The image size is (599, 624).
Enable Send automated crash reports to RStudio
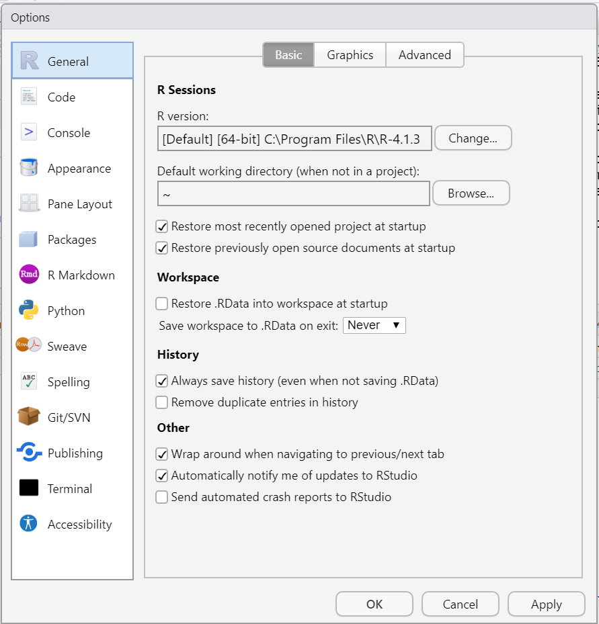pyautogui.click(x=161, y=496)
